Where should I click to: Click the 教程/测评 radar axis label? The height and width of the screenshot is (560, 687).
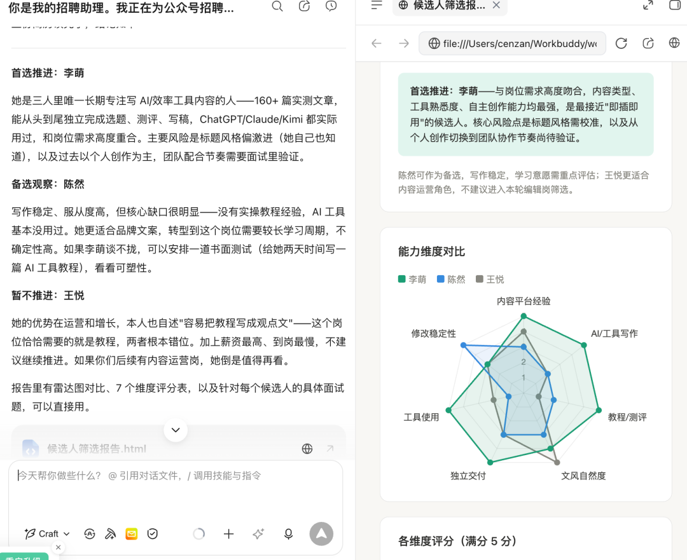coord(627,417)
